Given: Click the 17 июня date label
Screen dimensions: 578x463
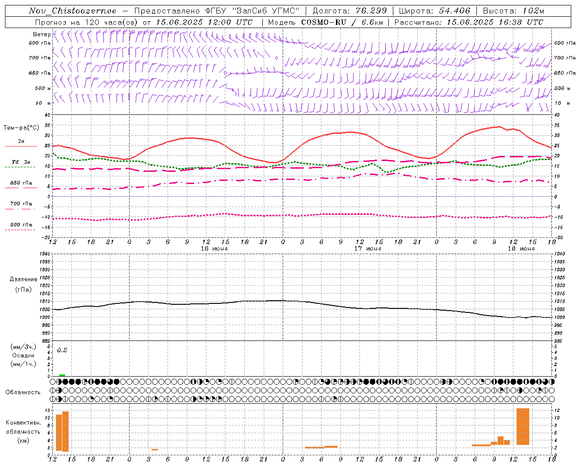Looking at the screenshot, I should (368, 249).
